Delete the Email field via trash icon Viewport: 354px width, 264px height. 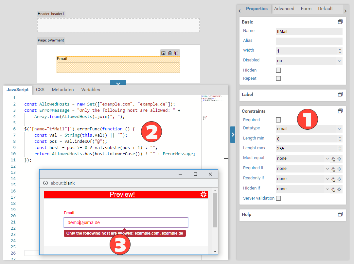(x=170, y=53)
